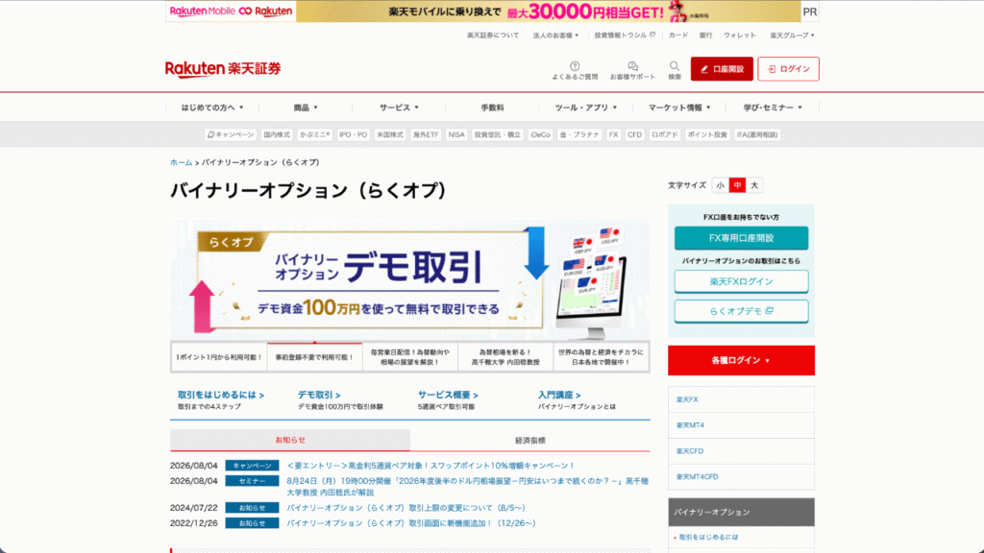Select かぶミニ quick link chip

314,134
